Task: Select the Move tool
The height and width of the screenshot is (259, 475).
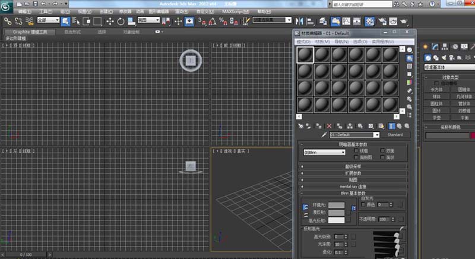Action: tap(110, 21)
